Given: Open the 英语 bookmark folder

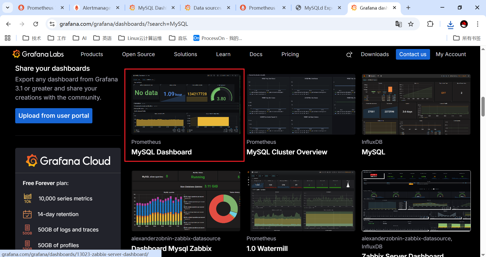Looking at the screenshot, I should click(x=102, y=38).
